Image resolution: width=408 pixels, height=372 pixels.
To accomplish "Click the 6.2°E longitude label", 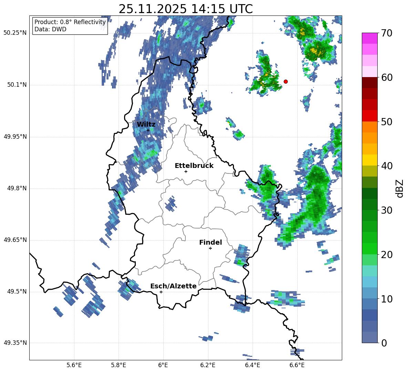I will click(208, 365).
